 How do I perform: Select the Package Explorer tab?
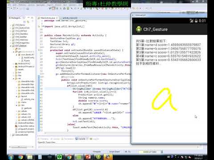click(x=16, y=18)
